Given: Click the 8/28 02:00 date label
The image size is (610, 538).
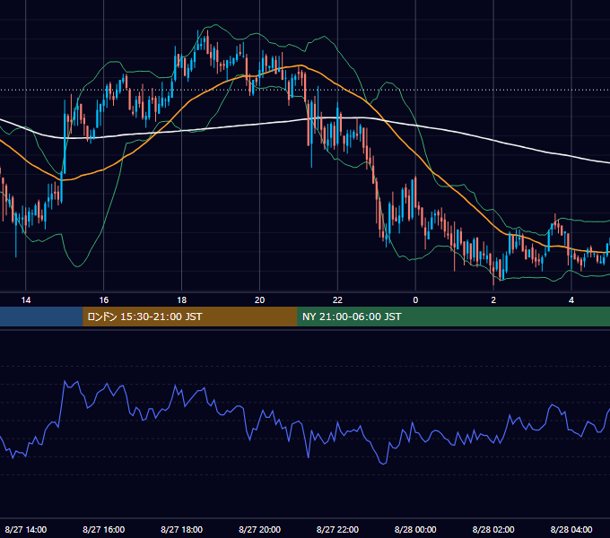Looking at the screenshot, I should [493, 529].
